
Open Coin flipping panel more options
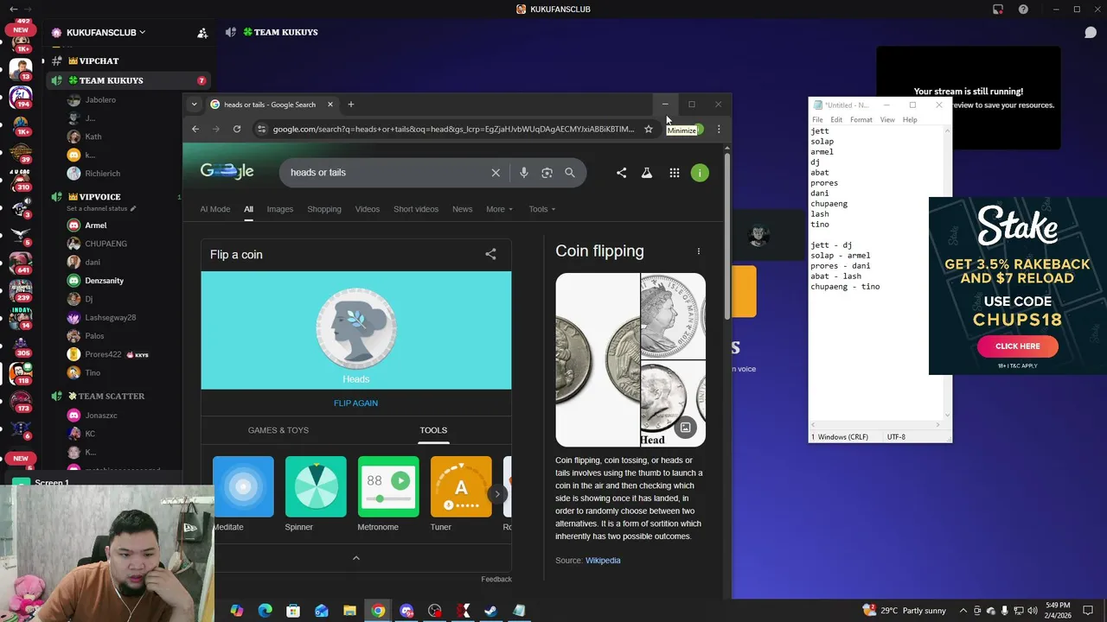(699, 251)
